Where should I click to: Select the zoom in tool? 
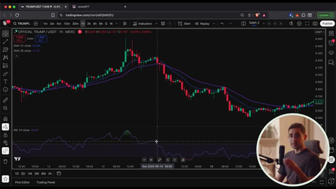[x=6, y=108]
